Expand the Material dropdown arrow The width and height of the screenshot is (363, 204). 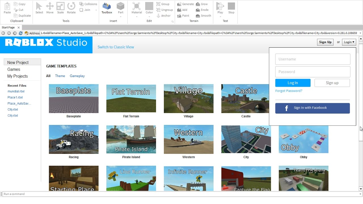tap(137, 17)
